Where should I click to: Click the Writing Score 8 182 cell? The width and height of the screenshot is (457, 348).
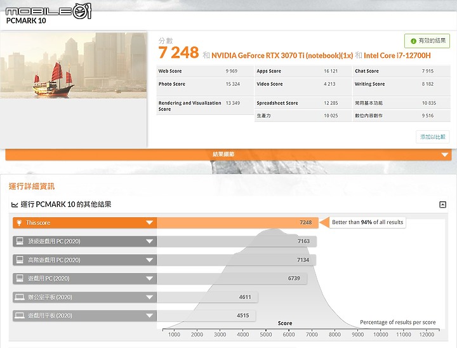tap(401, 86)
